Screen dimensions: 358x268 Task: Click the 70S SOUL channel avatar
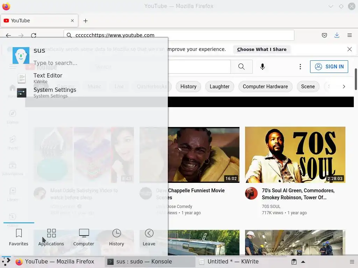coord(251,193)
